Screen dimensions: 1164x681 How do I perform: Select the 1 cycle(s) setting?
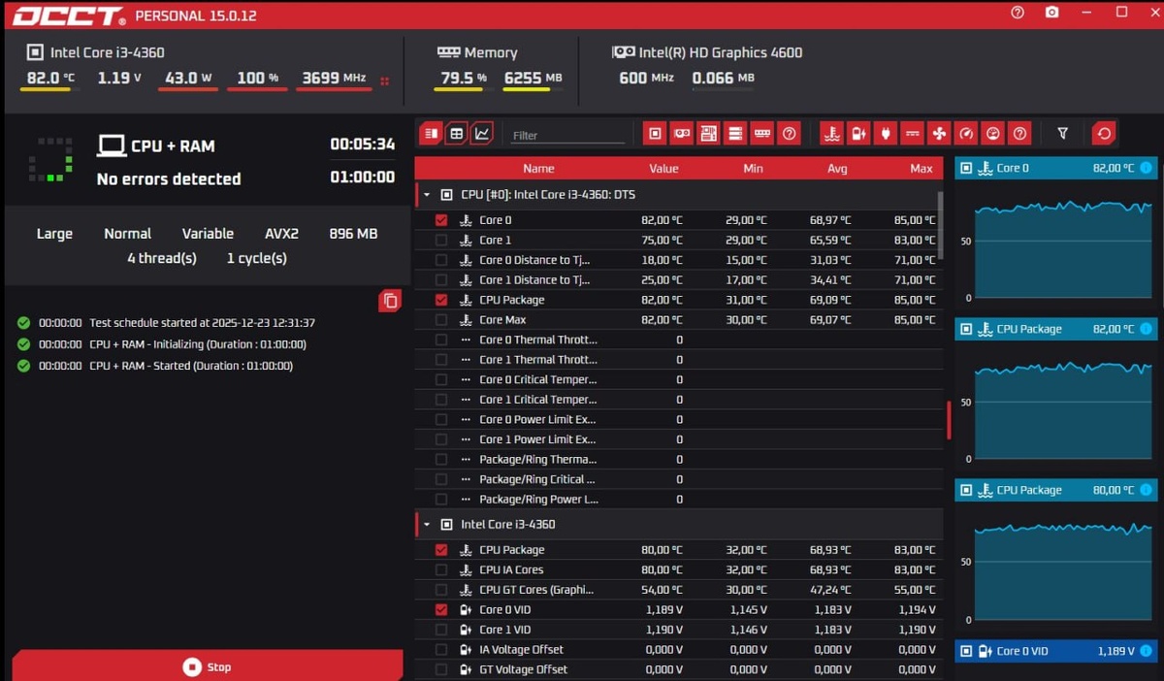pyautogui.click(x=257, y=258)
